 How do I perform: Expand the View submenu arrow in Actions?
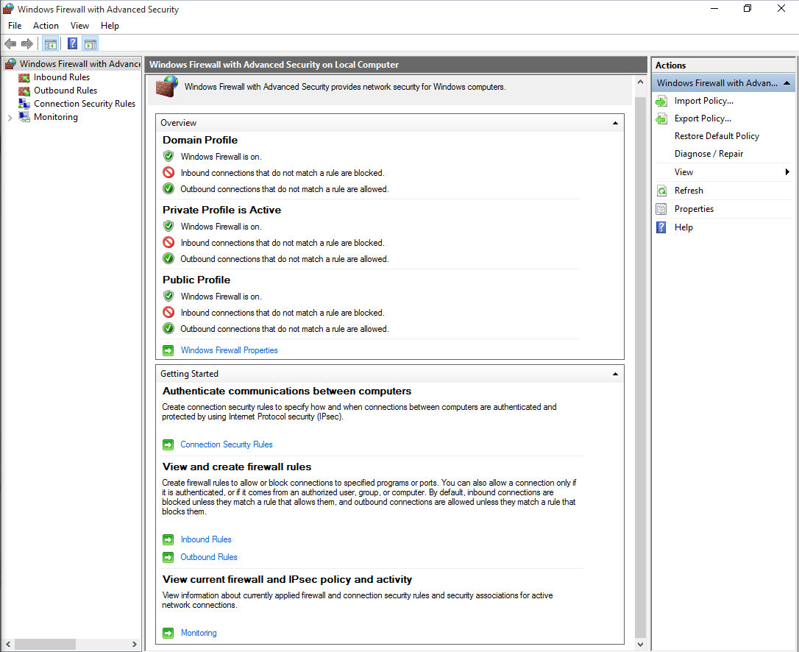click(787, 172)
